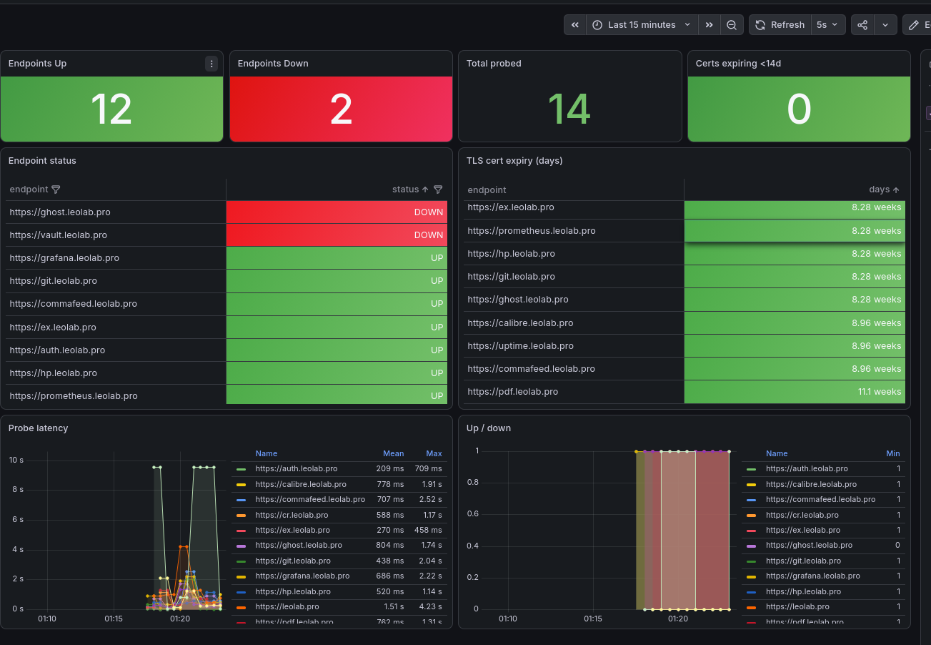
Task: Toggle cr.leolab.pro series in Probe latency legend
Action: click(292, 515)
